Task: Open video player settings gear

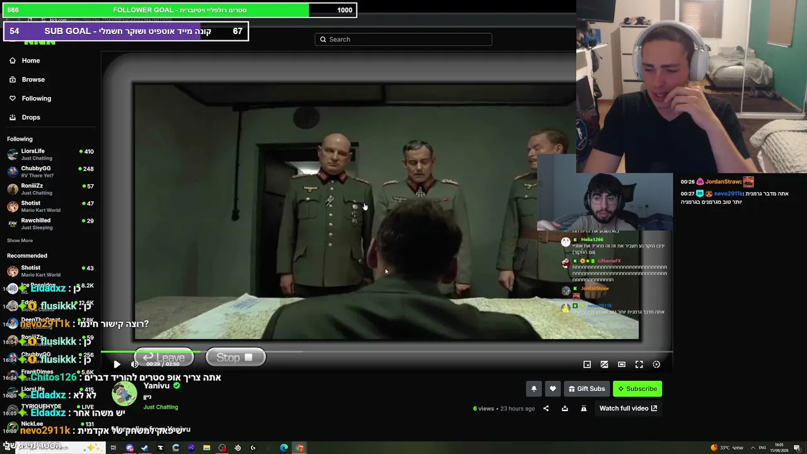Action: (656, 364)
